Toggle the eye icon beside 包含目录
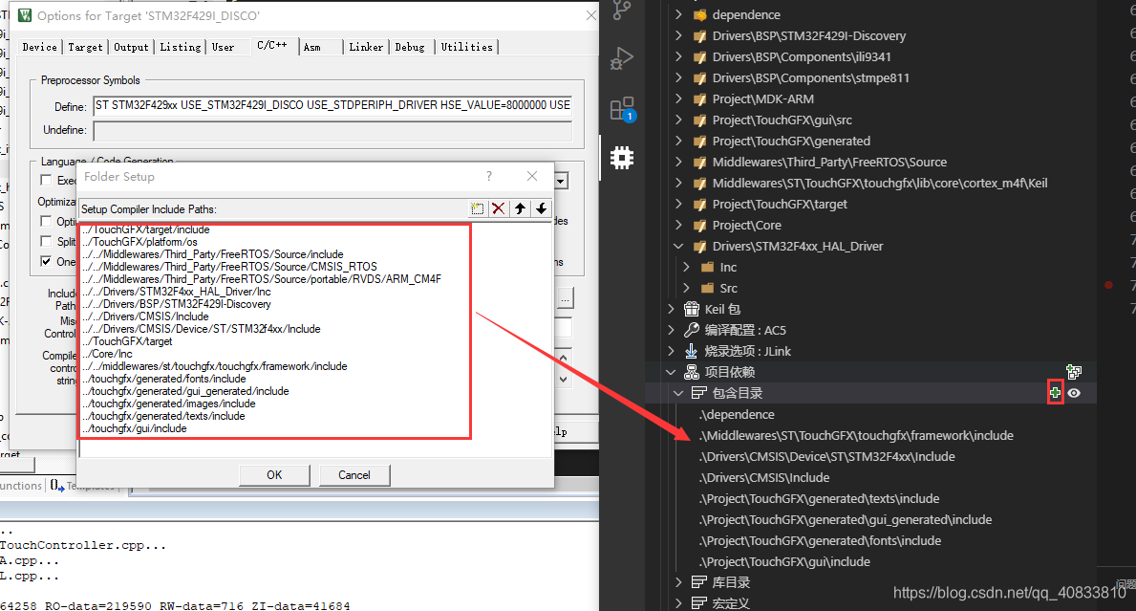 [1074, 393]
